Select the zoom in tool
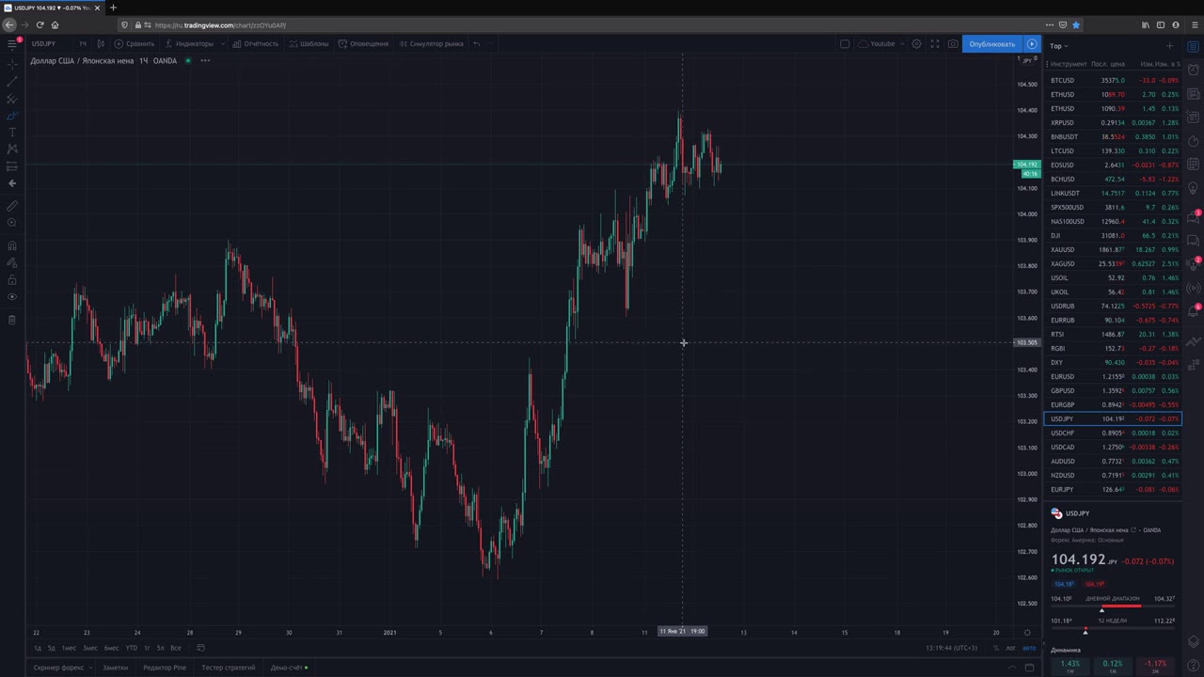This screenshot has width=1204, height=677. 12,223
